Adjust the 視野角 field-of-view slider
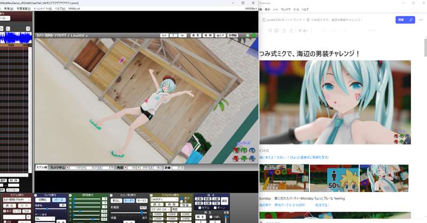Image resolution: width=427 pixels, height=223 pixels. tap(51, 209)
